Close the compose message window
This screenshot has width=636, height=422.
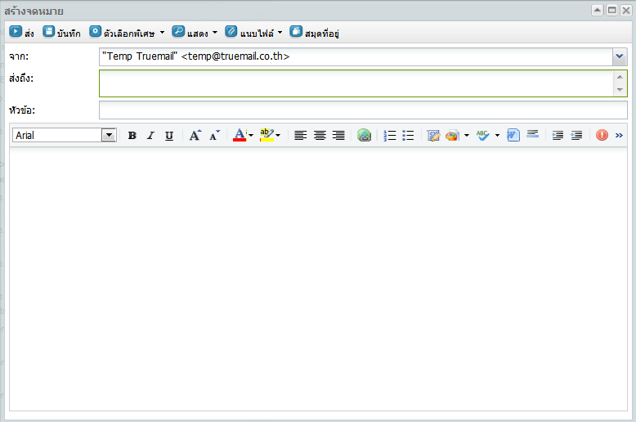[626, 10]
